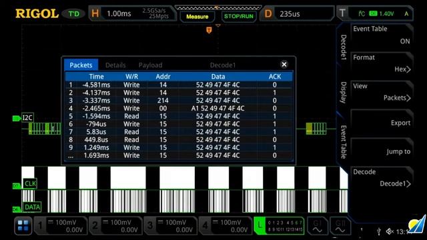Screen dimensions: 427x240
Task: Select packet row at 449.8us
Action: [x=179, y=140]
